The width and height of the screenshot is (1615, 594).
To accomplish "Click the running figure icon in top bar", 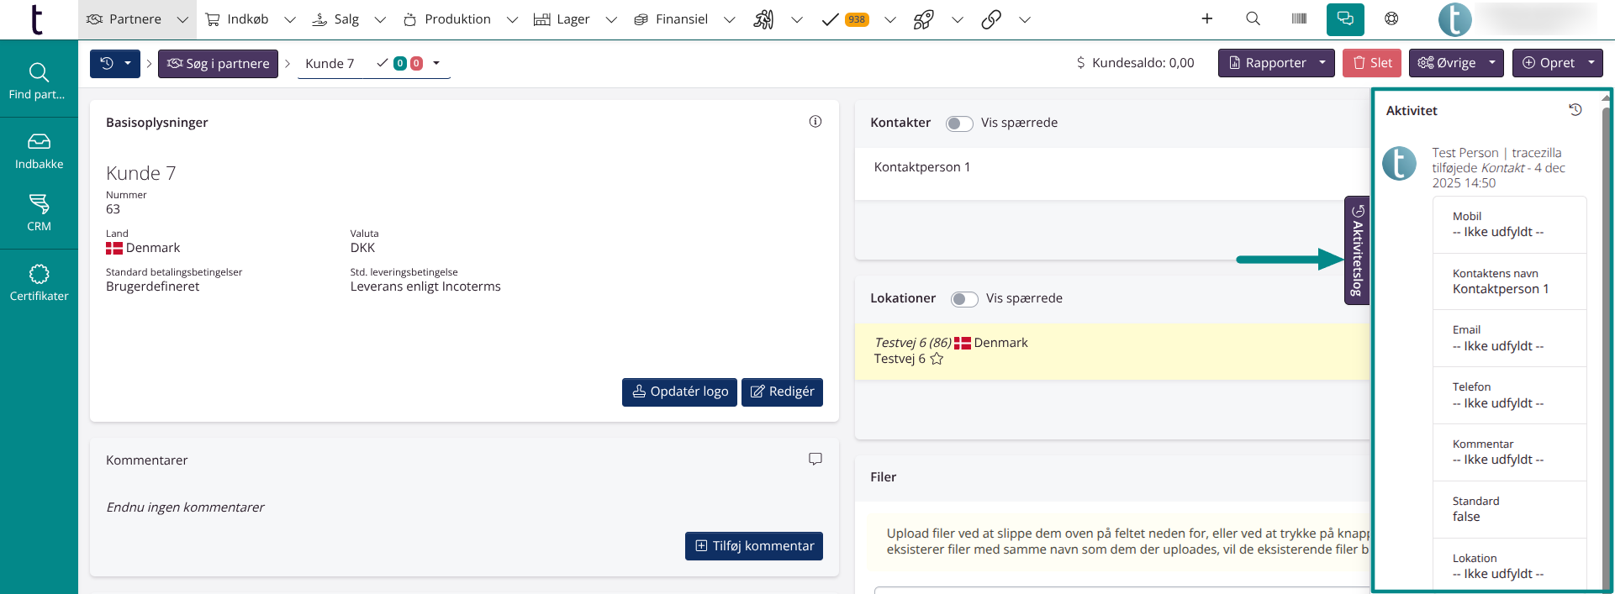I will click(763, 19).
